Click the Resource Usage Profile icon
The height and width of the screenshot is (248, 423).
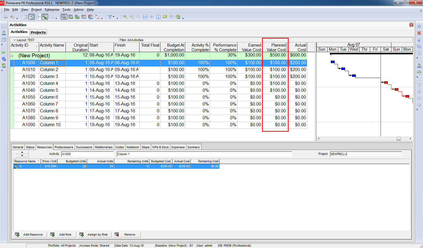[77, 17]
